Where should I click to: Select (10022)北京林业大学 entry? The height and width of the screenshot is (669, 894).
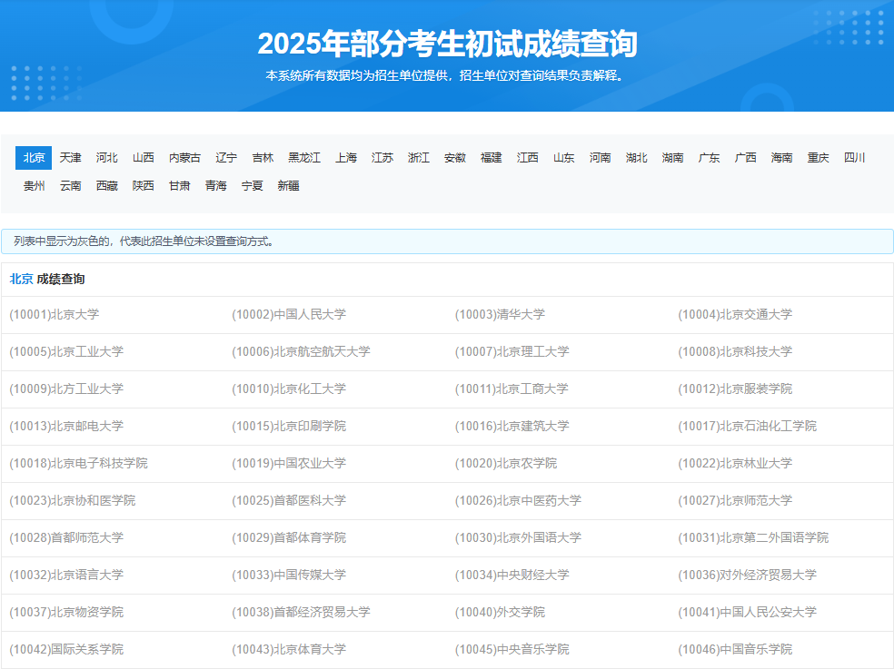(735, 463)
